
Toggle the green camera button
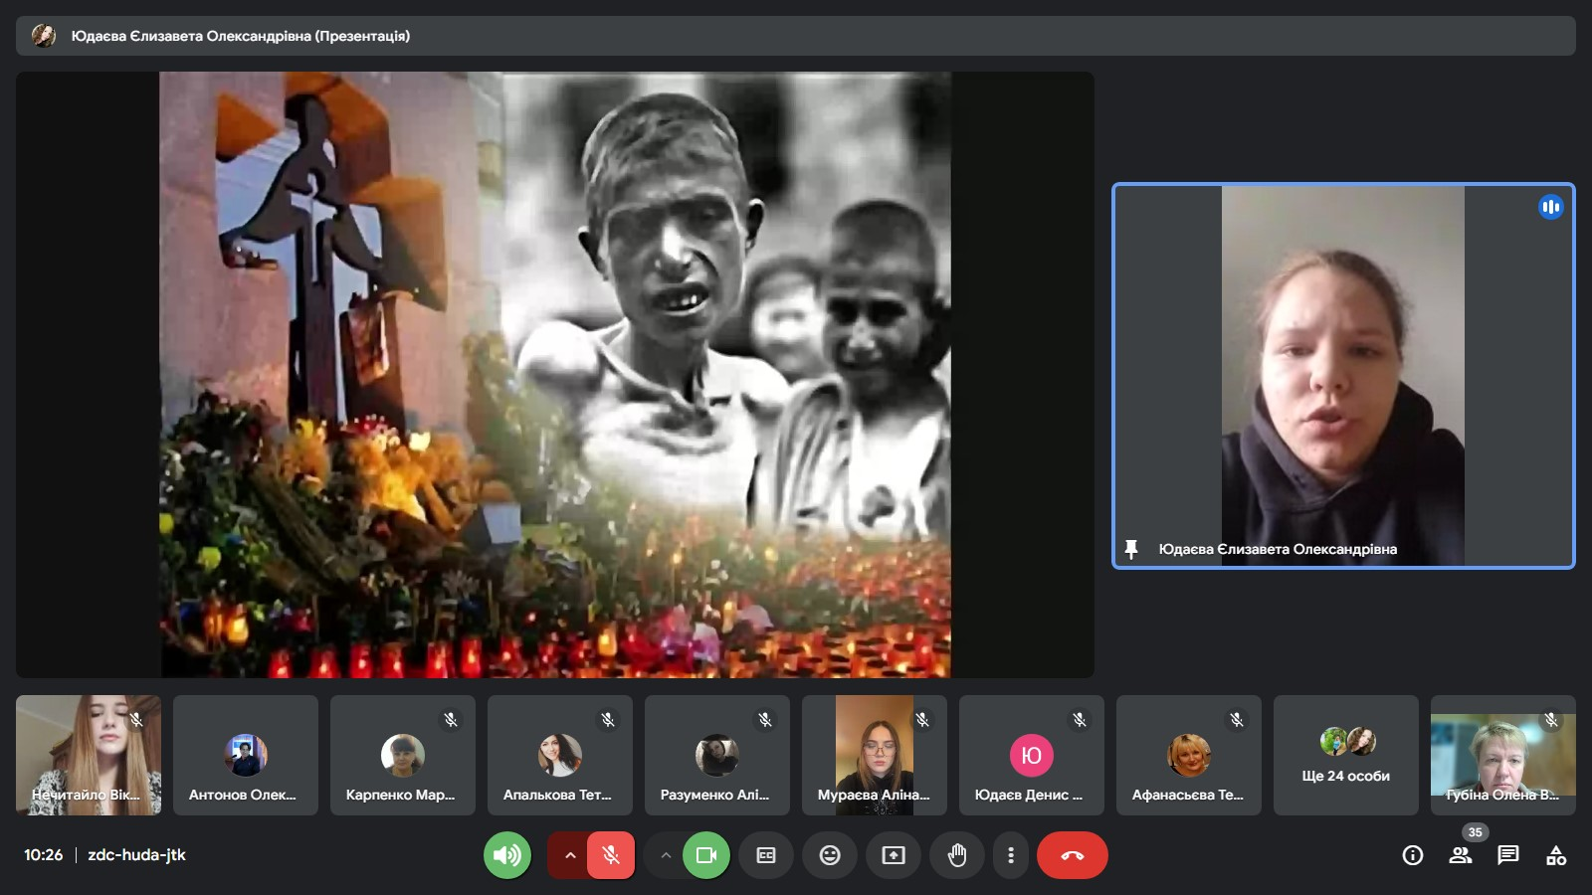tap(706, 855)
